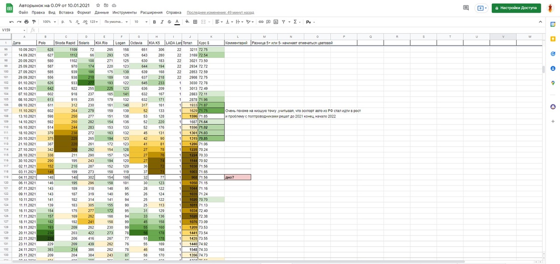Star the document Авторынок
560x264 pixels.
tap(98, 5)
